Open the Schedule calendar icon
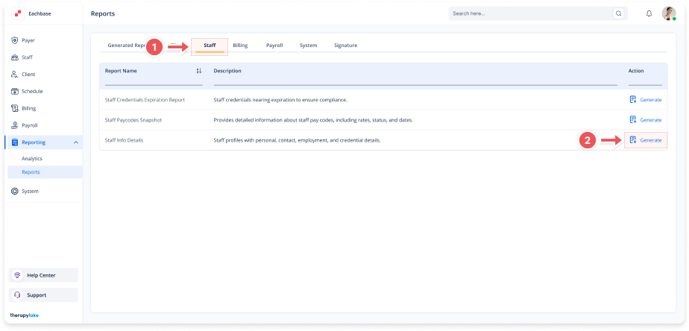 (14, 92)
